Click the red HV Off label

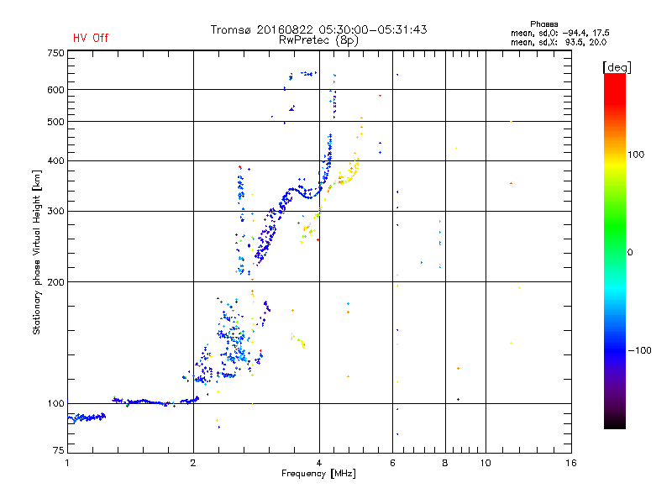(91, 38)
